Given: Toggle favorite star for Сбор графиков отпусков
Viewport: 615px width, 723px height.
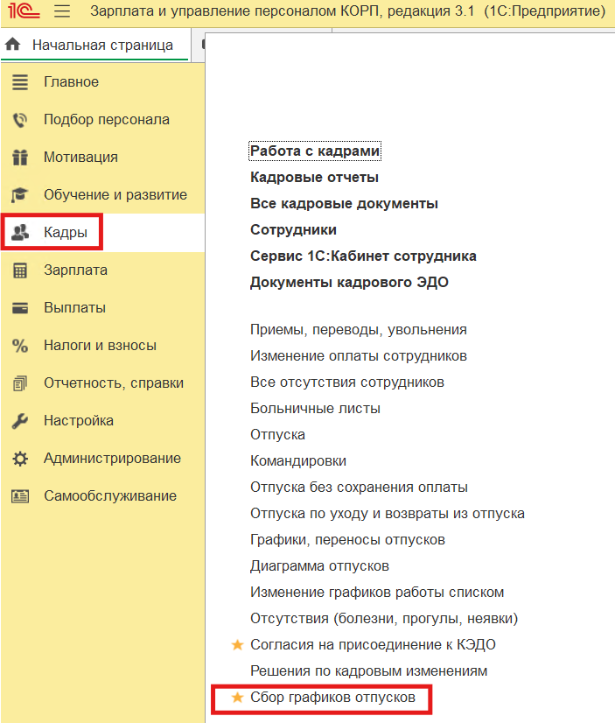Looking at the screenshot, I should [x=237, y=697].
